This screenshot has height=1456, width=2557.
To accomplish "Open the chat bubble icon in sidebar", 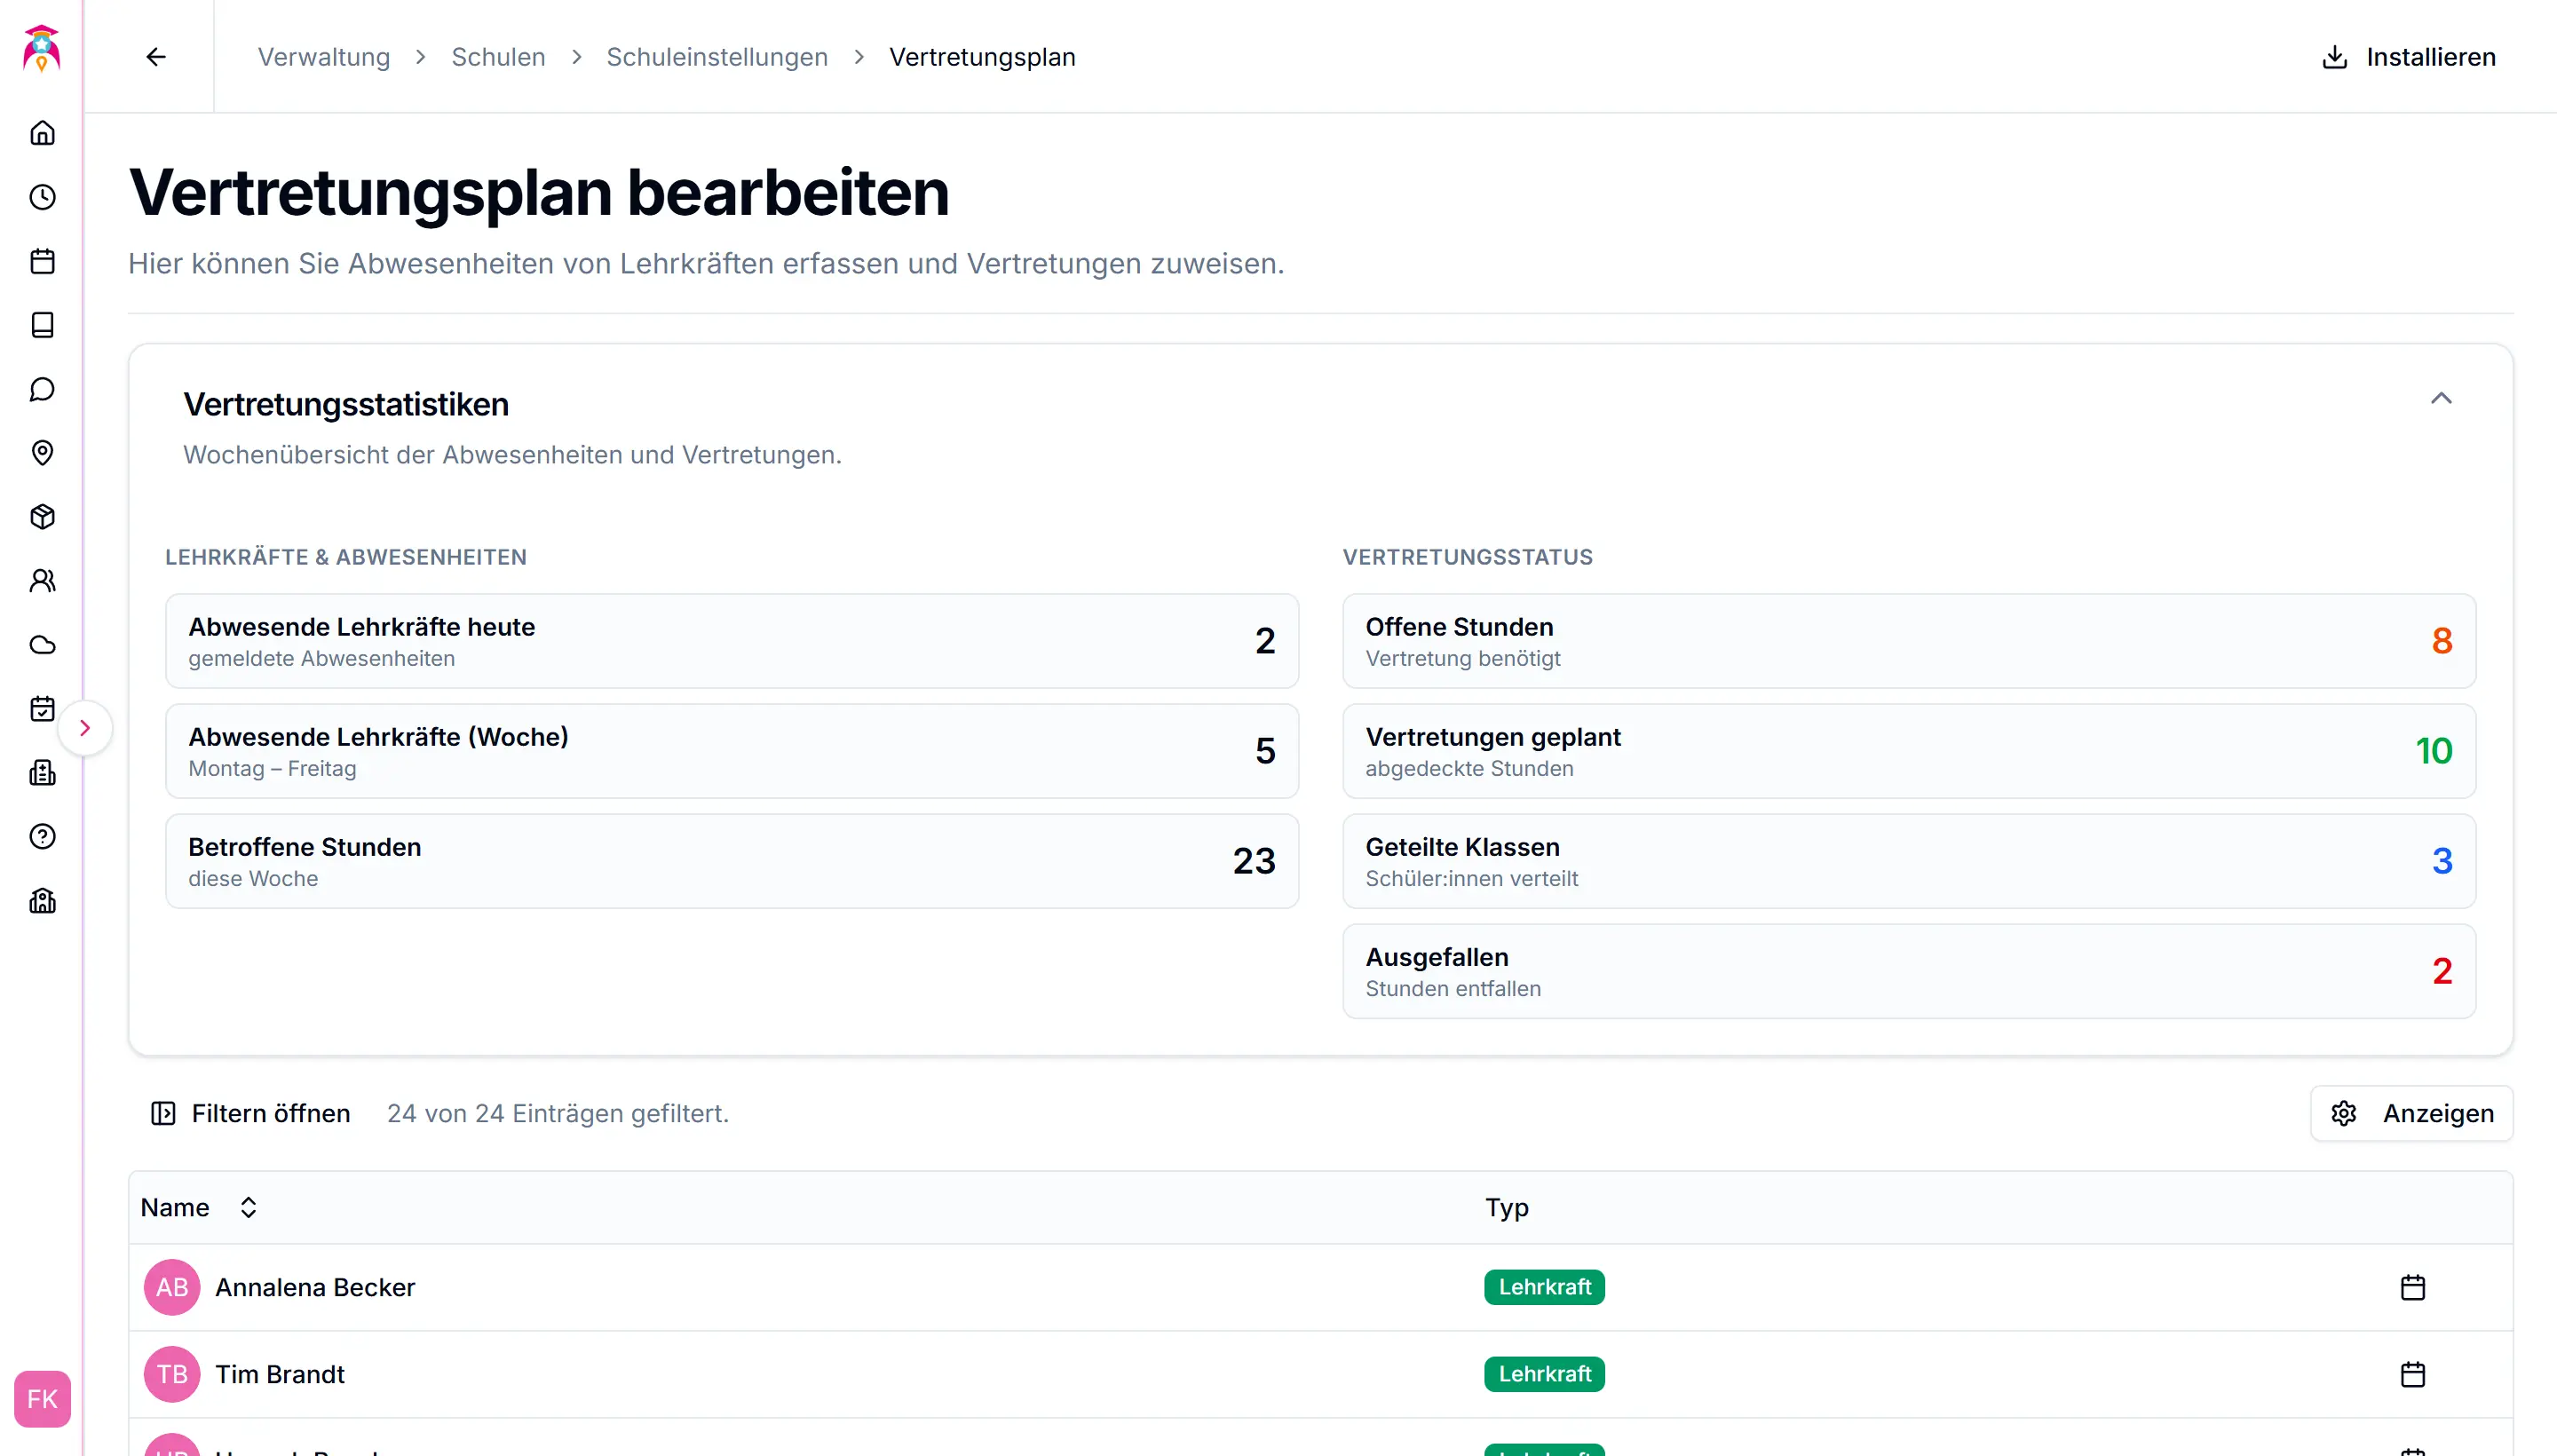I will pos(42,389).
